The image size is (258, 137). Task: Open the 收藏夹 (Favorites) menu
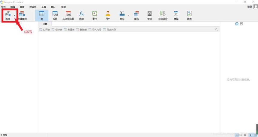pos(33,7)
